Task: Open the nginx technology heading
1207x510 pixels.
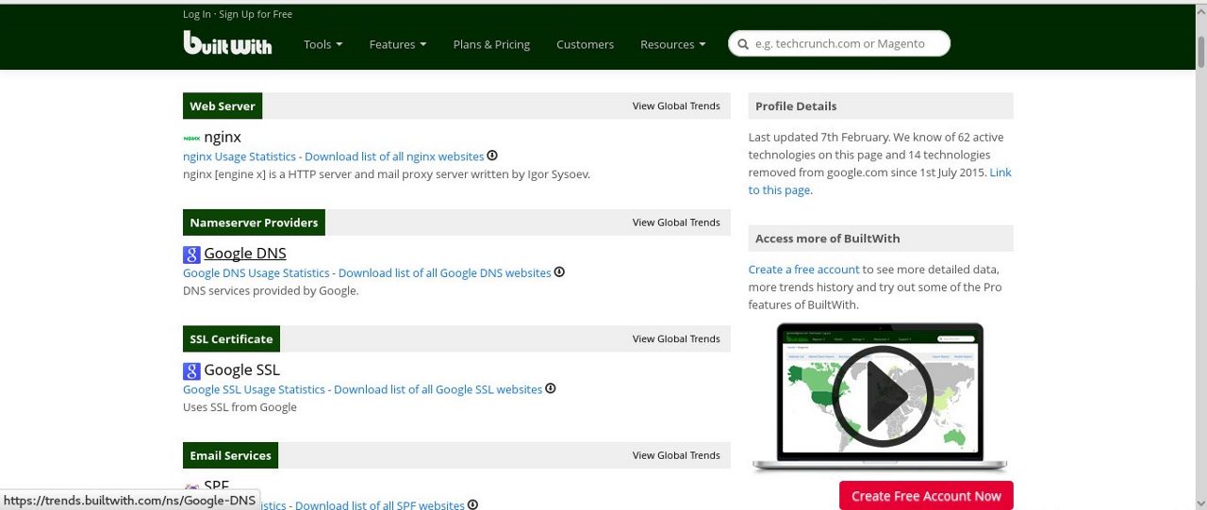Action: click(x=223, y=137)
